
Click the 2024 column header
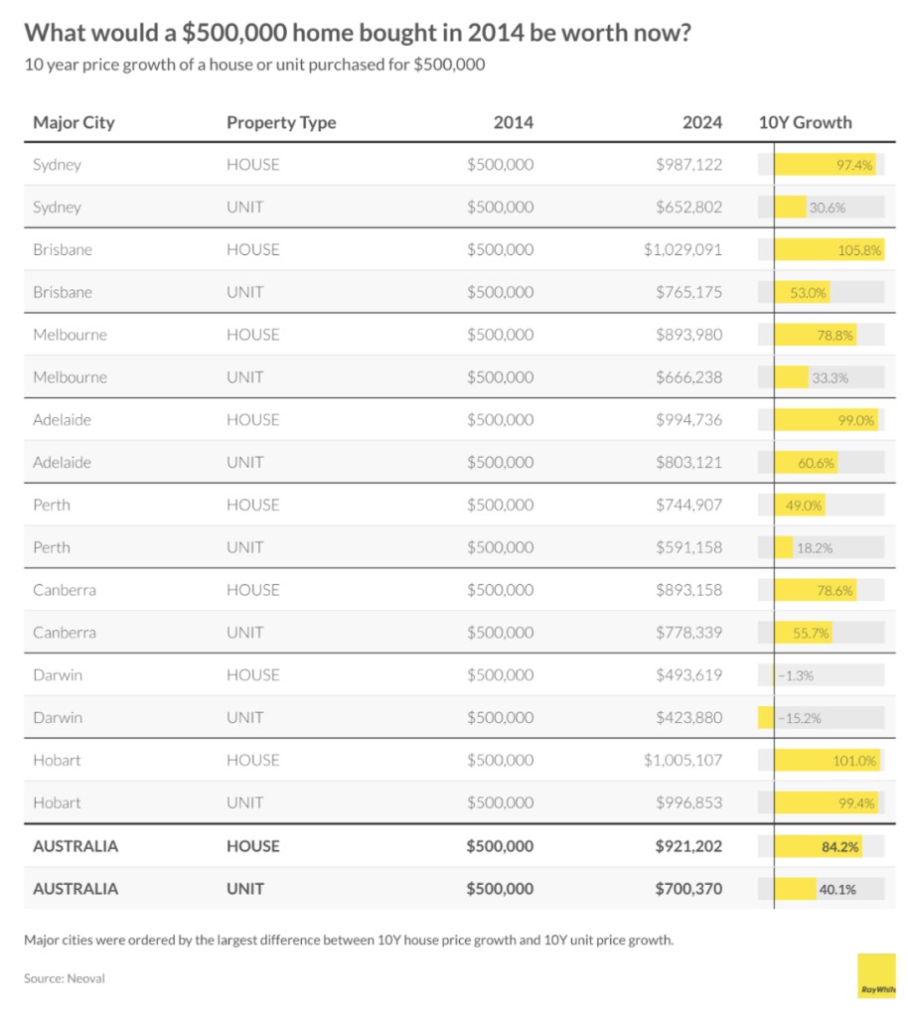coord(701,123)
